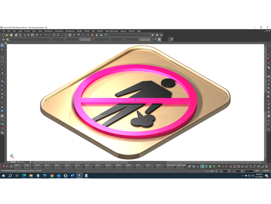Switch to the Model tab

coord(13,162)
